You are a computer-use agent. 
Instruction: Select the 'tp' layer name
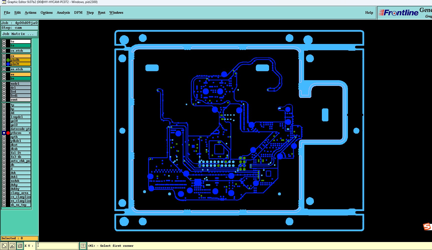point(21,105)
